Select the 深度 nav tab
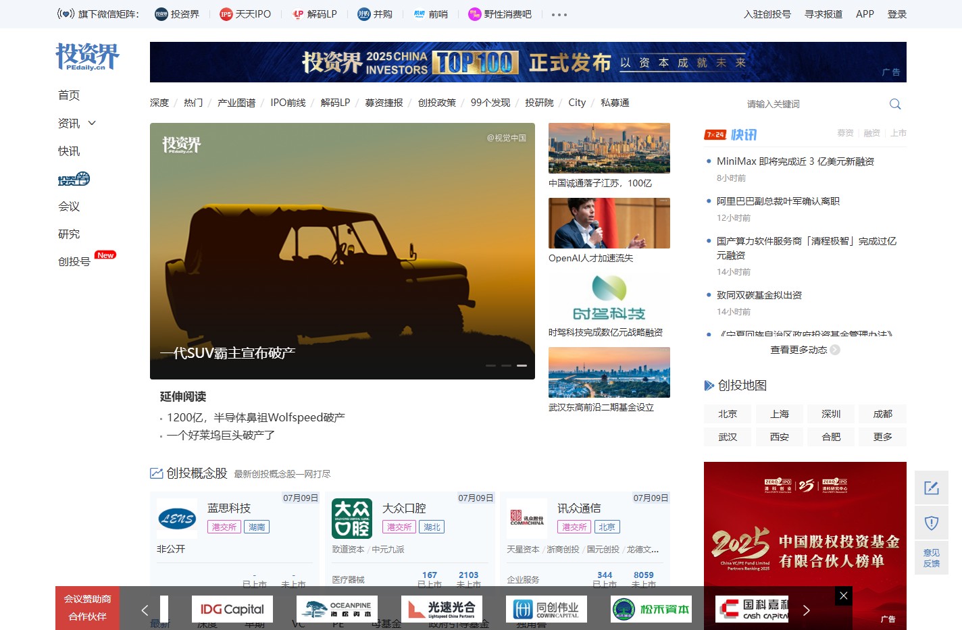The image size is (962, 630). pyautogui.click(x=159, y=103)
